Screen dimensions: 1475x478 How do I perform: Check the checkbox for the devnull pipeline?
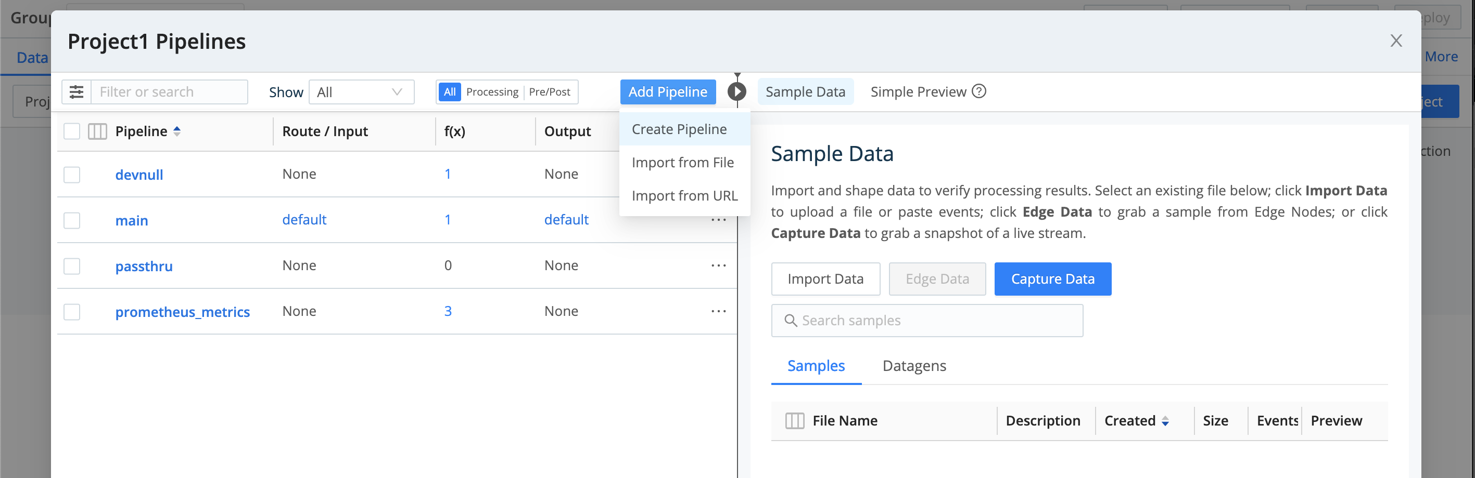coord(72,174)
